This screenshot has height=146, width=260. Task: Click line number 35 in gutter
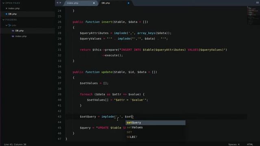pyautogui.click(x=59, y=72)
